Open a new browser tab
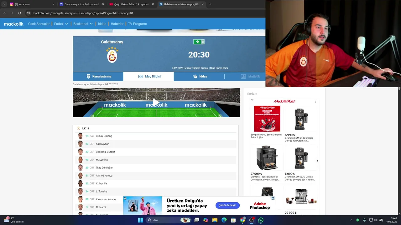 210,4
